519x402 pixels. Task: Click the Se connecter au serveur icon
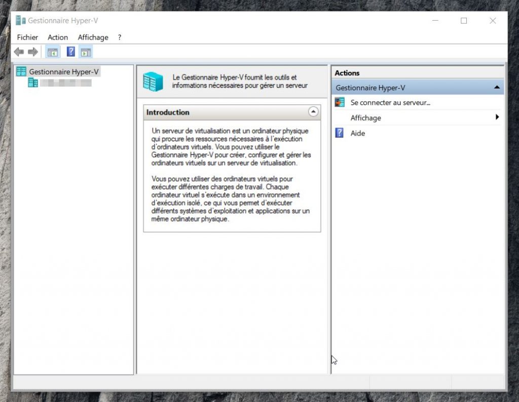click(340, 102)
